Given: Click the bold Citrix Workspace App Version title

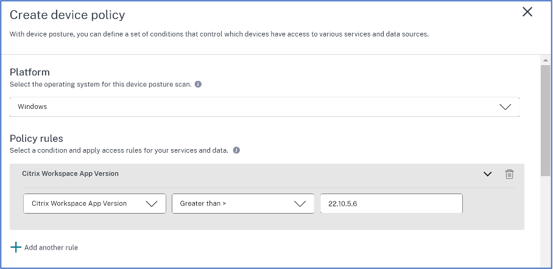Looking at the screenshot, I should [x=70, y=173].
